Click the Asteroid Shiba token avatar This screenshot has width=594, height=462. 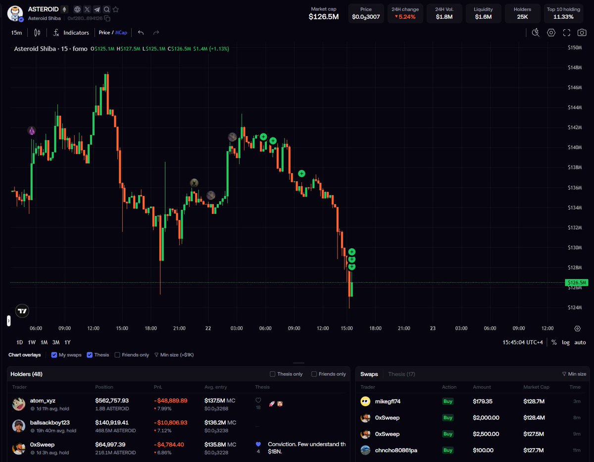(x=15, y=13)
